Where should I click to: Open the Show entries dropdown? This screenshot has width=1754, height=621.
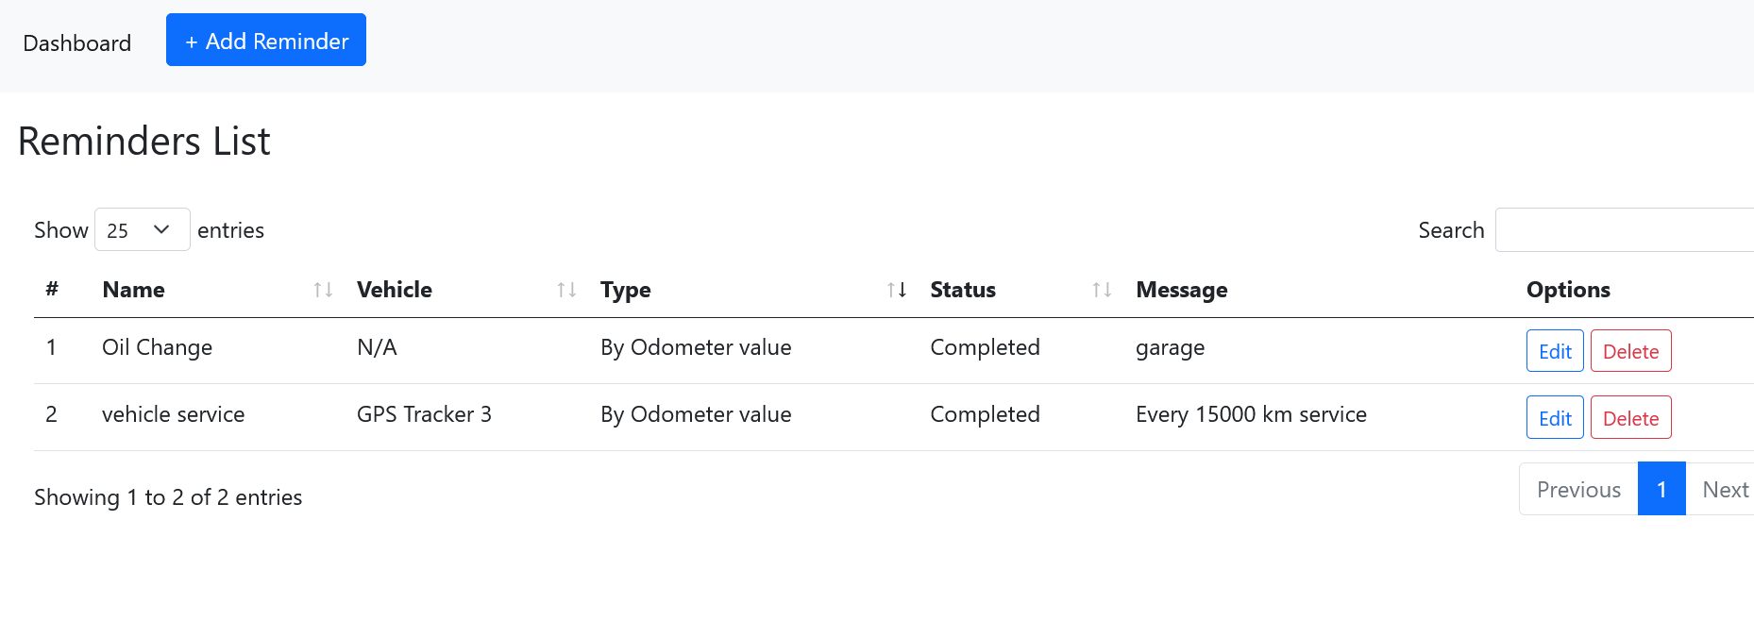click(143, 229)
